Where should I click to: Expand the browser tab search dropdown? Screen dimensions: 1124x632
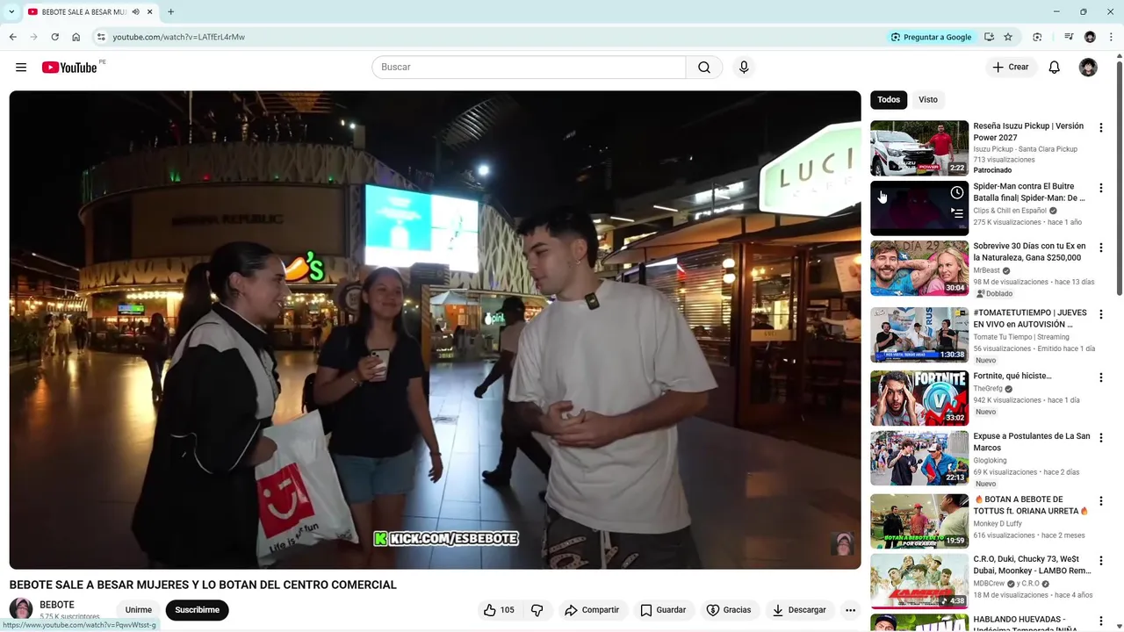pos(11,12)
